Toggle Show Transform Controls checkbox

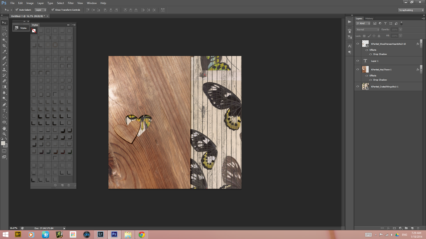[x=53, y=10]
